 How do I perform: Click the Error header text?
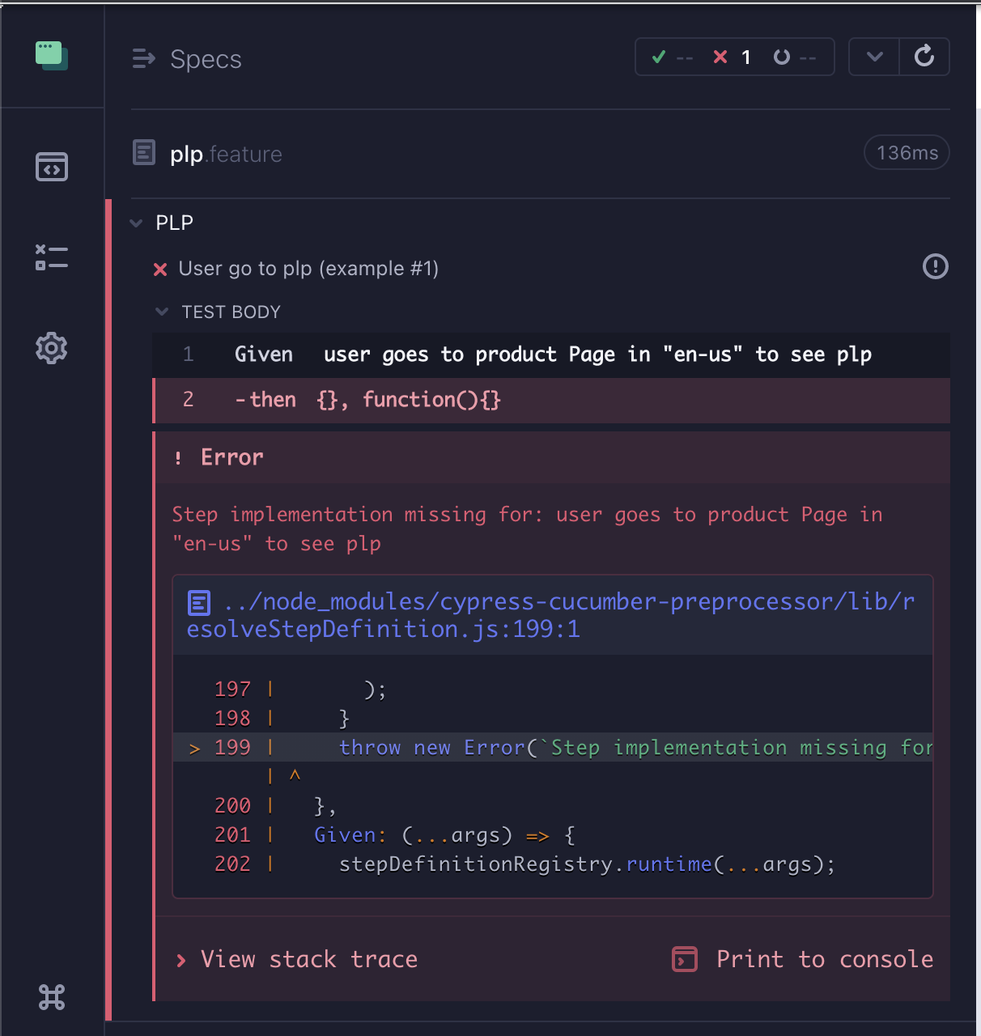[232, 457]
